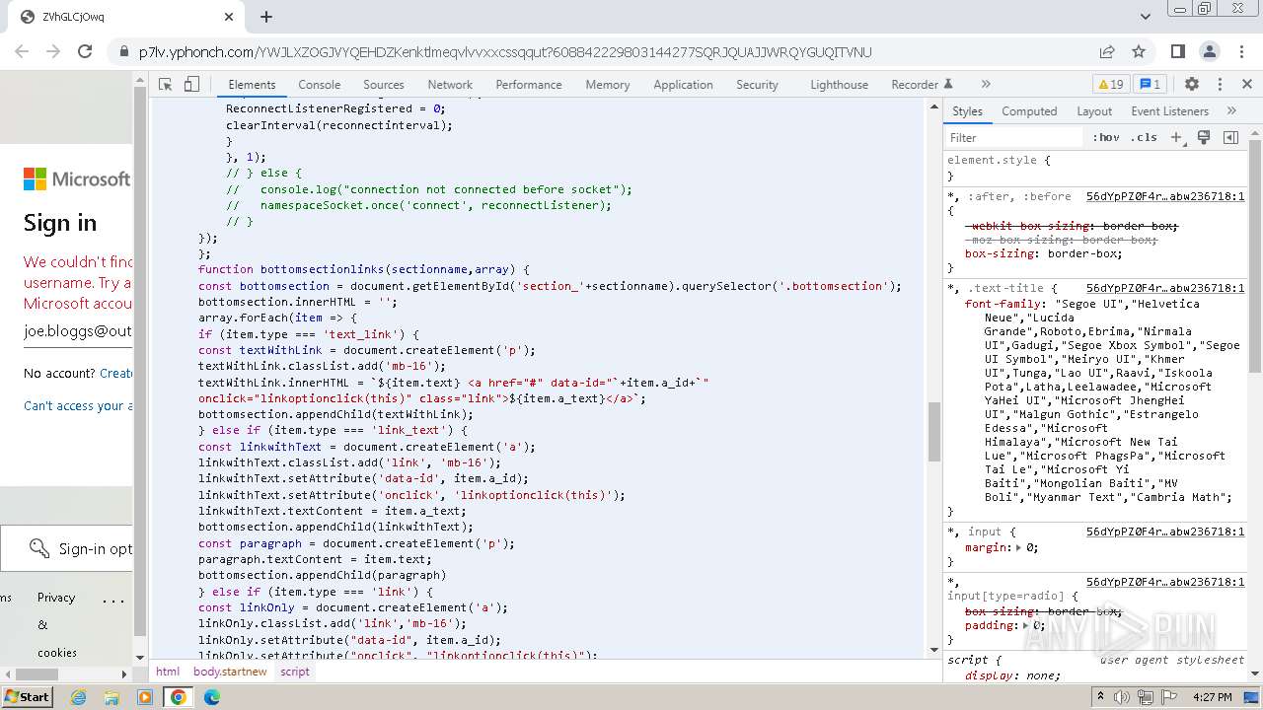Open the Chrome three-dot menu

click(x=1240, y=52)
